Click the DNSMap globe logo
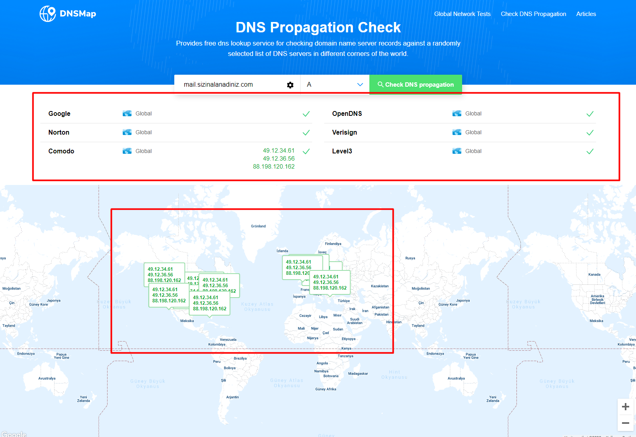This screenshot has height=437, width=636. [x=48, y=14]
